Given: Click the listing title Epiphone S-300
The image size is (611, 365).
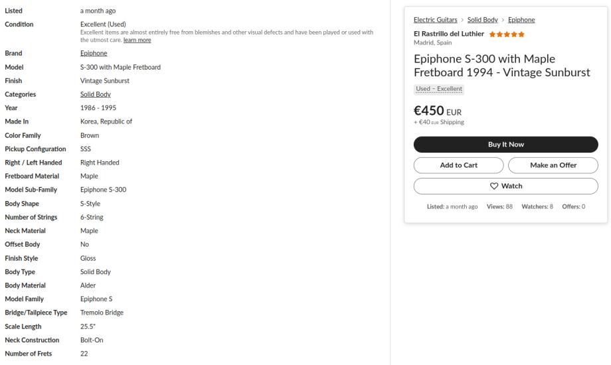Looking at the screenshot, I should click(501, 65).
